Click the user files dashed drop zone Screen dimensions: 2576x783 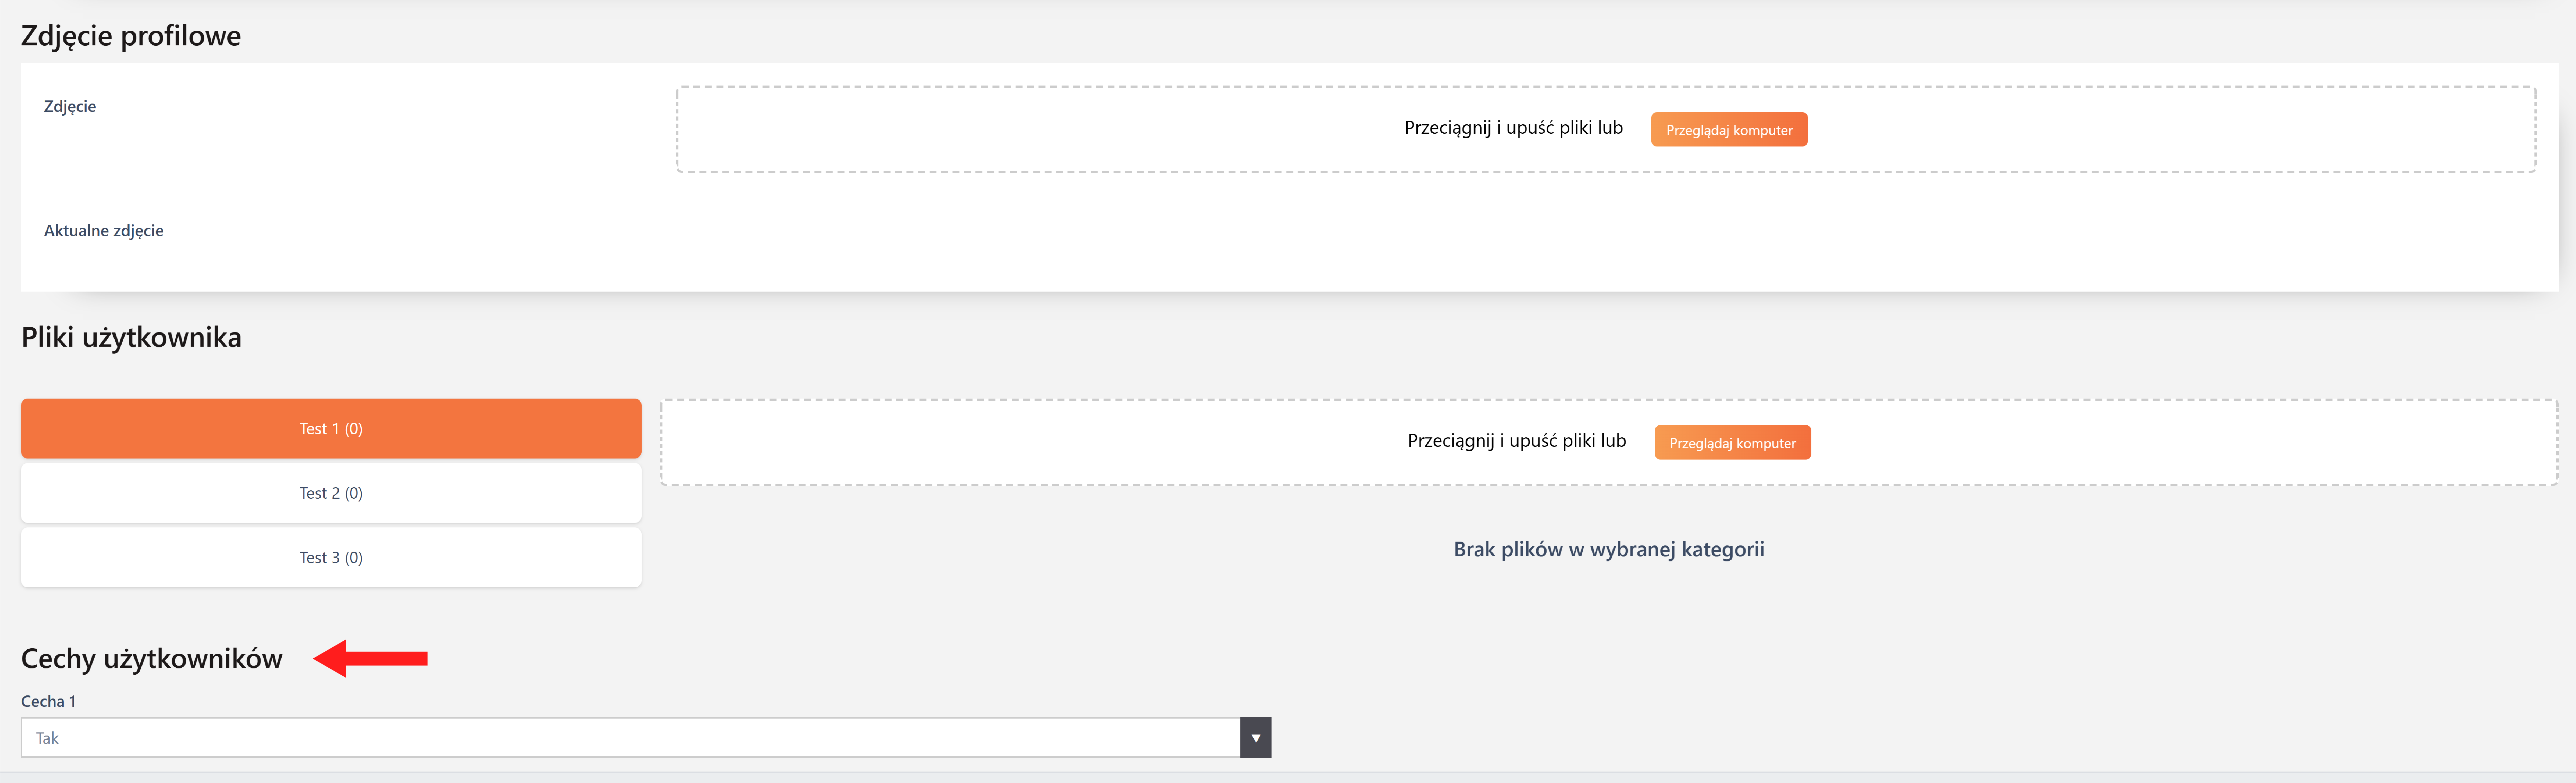1000,443
